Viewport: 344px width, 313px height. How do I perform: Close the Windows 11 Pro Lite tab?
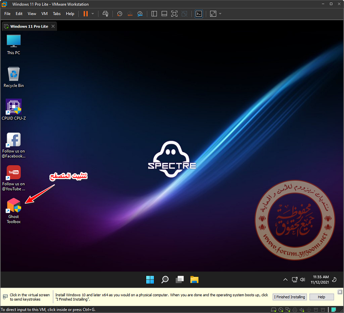click(x=53, y=26)
